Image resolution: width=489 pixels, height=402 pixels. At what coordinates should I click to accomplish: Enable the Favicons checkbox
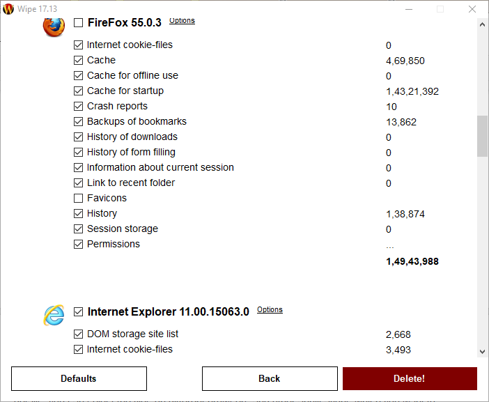tap(78, 198)
